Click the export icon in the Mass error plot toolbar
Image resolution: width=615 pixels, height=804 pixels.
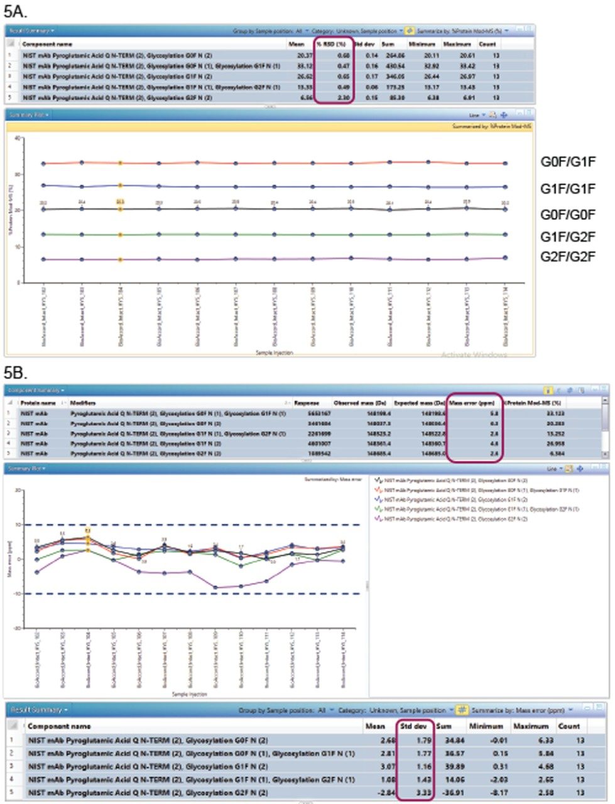coord(568,471)
